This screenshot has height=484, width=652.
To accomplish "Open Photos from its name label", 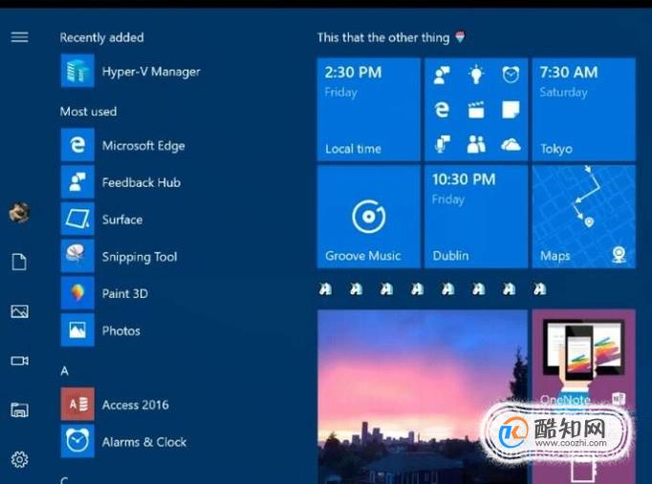I will [x=121, y=331].
